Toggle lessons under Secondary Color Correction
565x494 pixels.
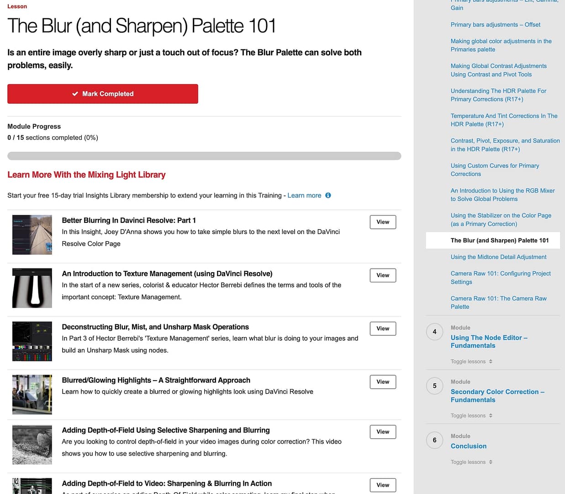coord(471,416)
